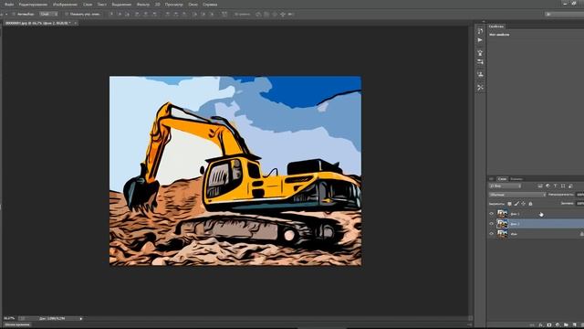This screenshot has height=329, width=584.
Task: Click the Фон layer thumbnail
Action: pos(502,234)
